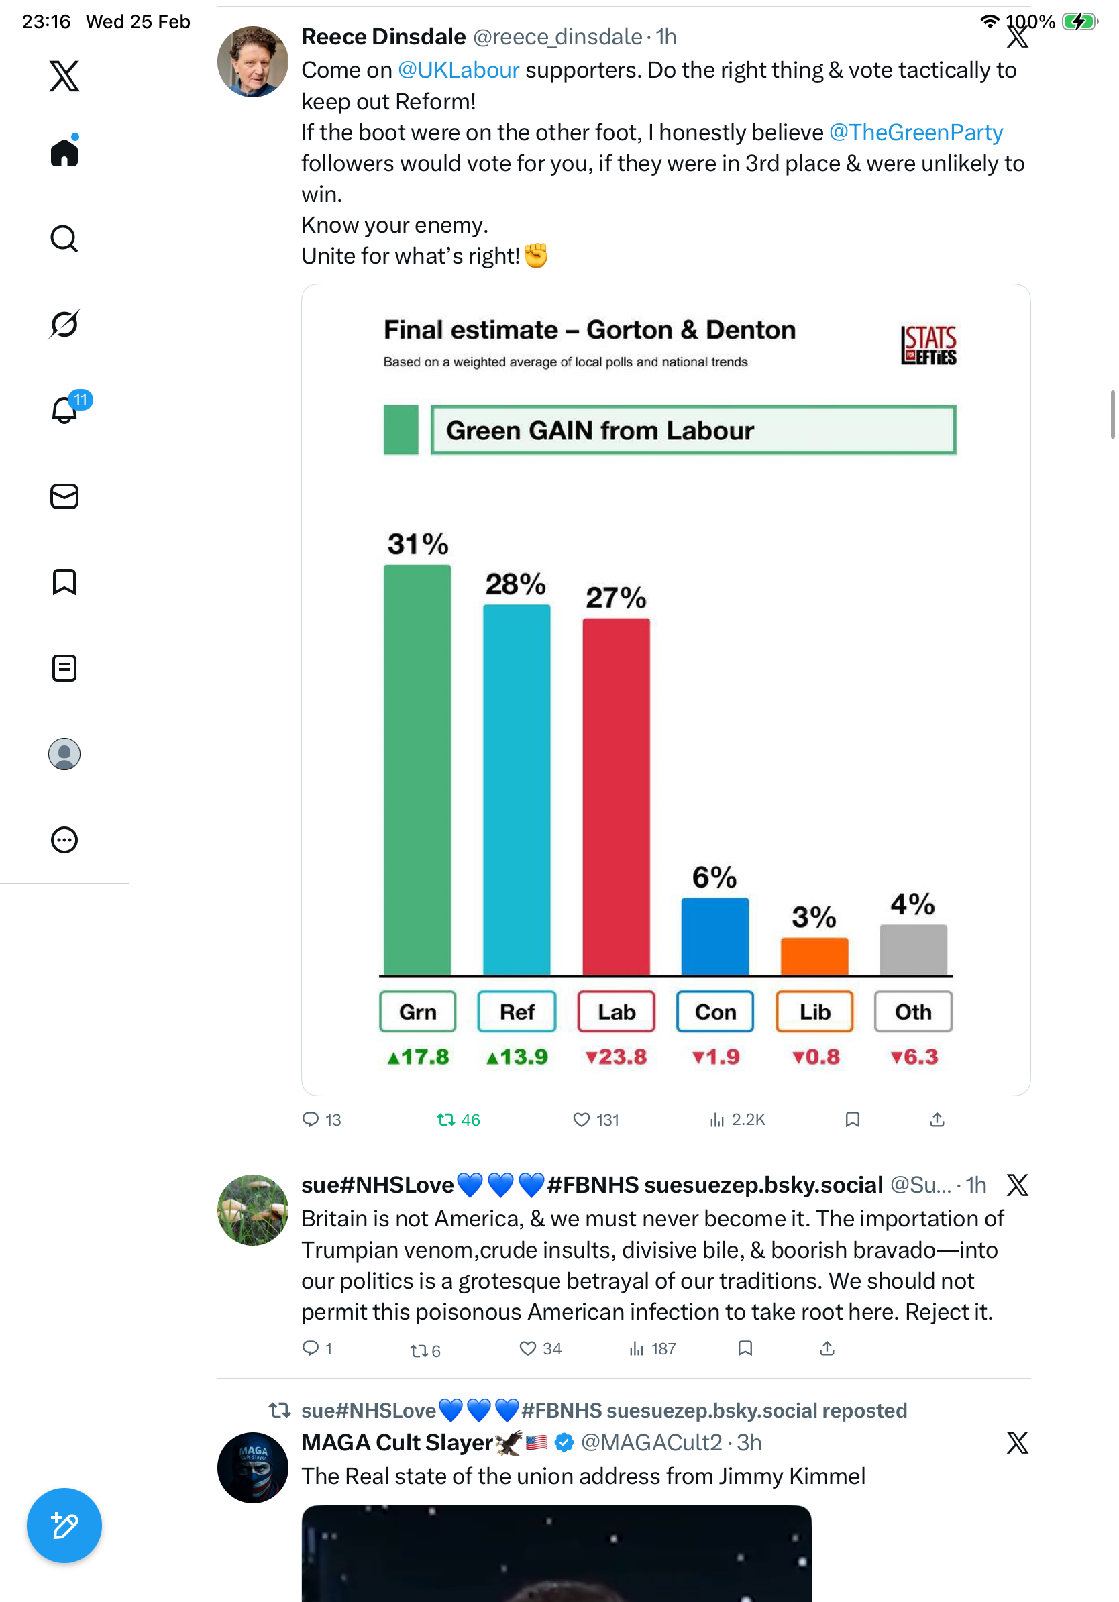Bookmark Reece Dinsdale's post
The image size is (1119, 1602).
[x=852, y=1119]
